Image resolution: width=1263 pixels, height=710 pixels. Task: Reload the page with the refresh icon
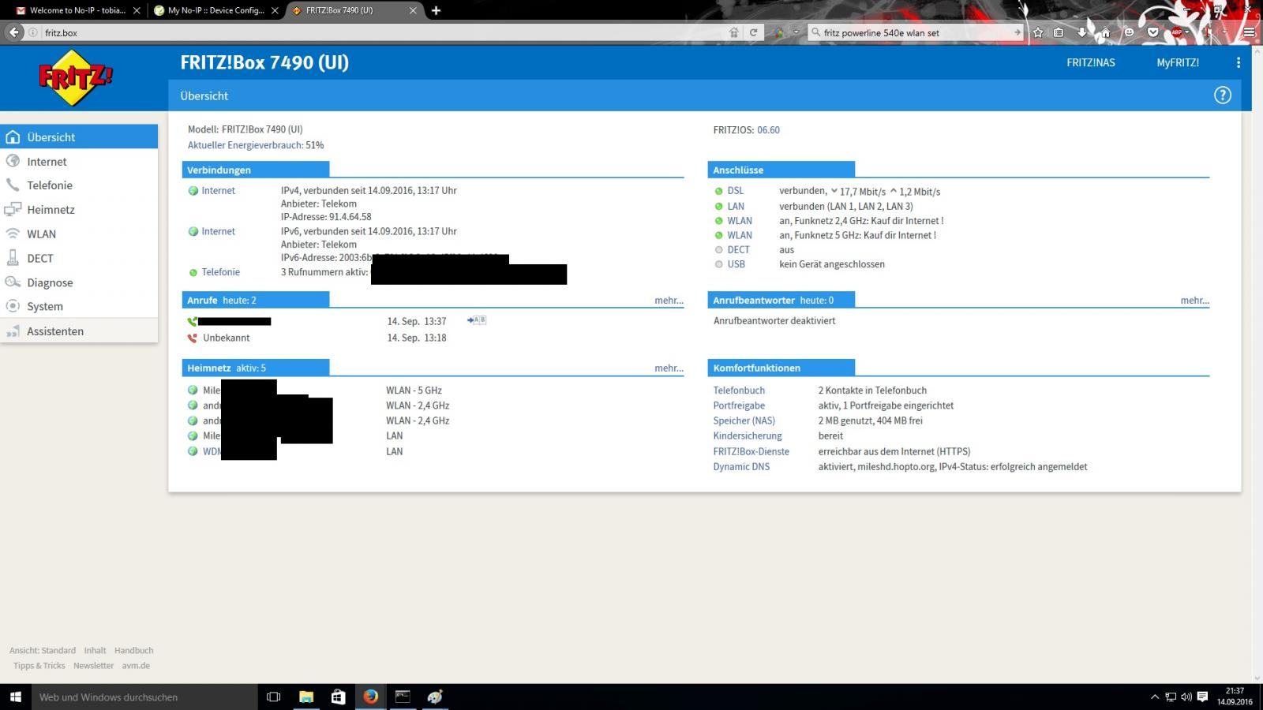(x=753, y=32)
